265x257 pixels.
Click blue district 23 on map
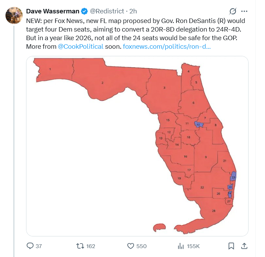click(x=233, y=177)
